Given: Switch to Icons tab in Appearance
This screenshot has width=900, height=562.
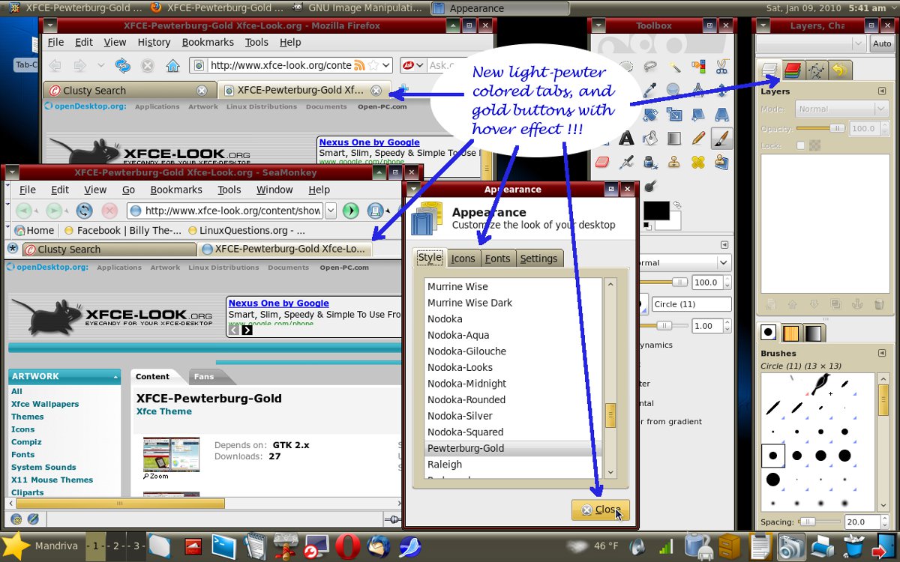Looking at the screenshot, I should (463, 259).
